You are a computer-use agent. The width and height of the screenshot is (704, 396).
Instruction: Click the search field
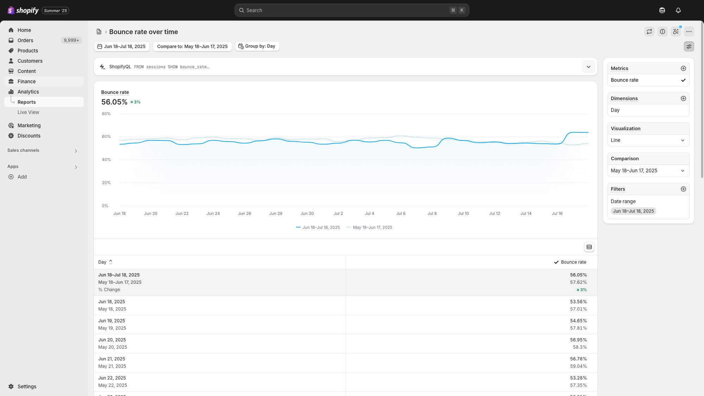point(352,10)
